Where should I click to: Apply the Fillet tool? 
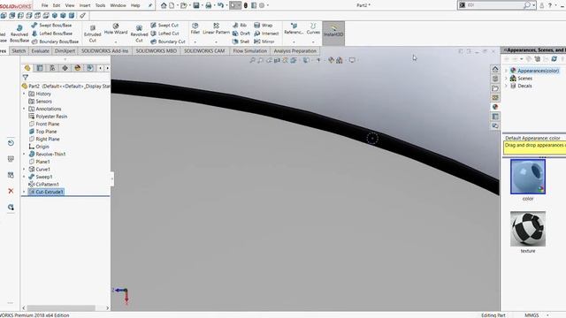pos(195,29)
